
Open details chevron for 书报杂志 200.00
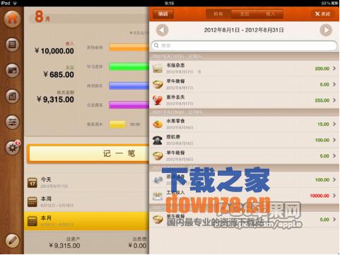pyautogui.click(x=334, y=69)
